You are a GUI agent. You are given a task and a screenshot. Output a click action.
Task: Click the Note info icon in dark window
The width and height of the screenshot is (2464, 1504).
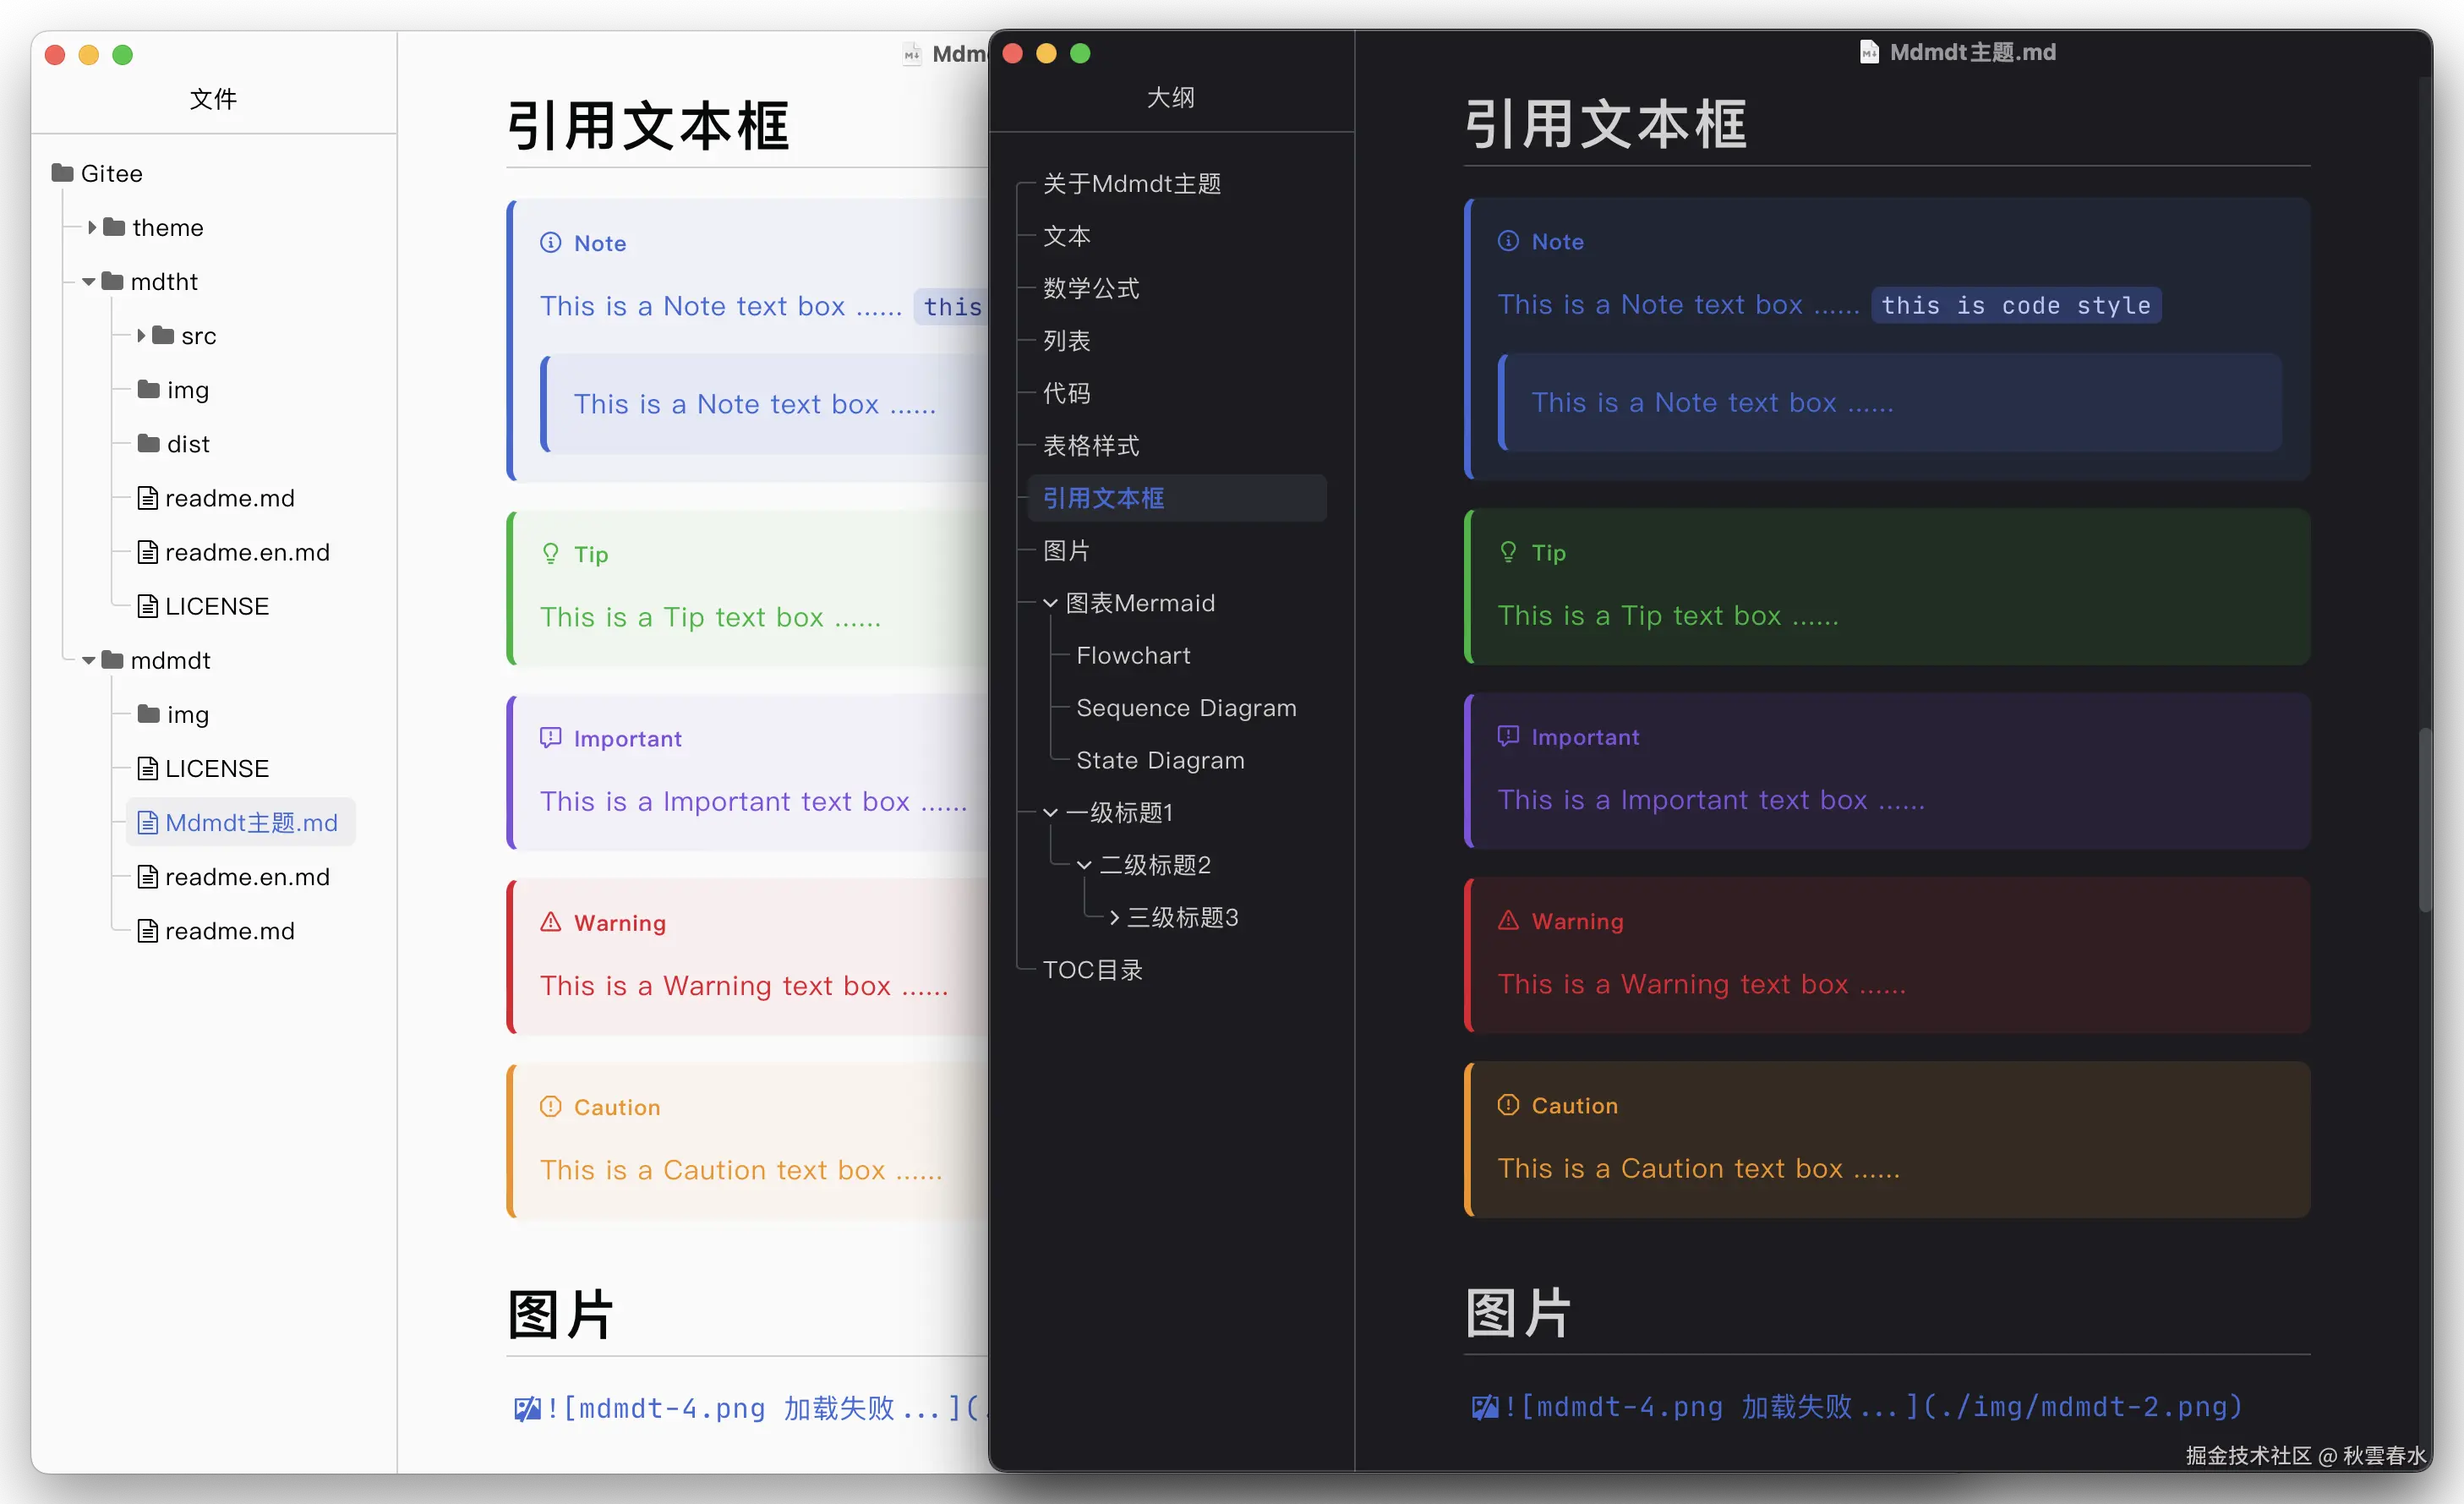tap(1508, 241)
